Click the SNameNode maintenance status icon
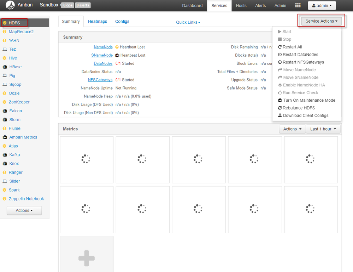This screenshot has width=353, height=272. pyautogui.click(x=117, y=55)
